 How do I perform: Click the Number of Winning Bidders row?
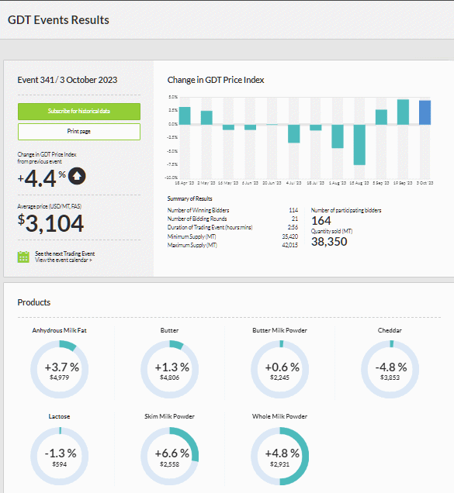coord(233,210)
